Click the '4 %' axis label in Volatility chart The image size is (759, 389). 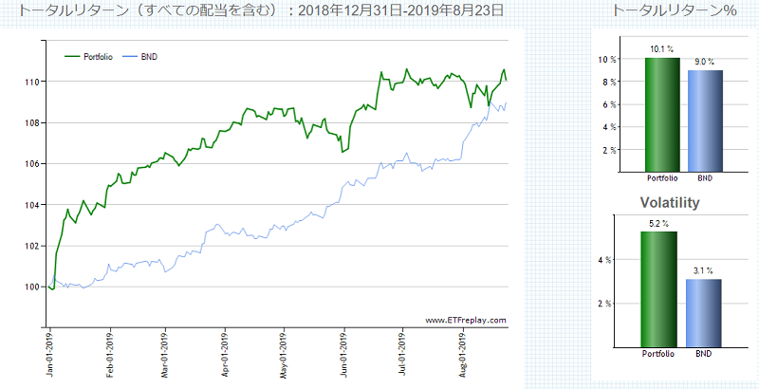coord(605,260)
